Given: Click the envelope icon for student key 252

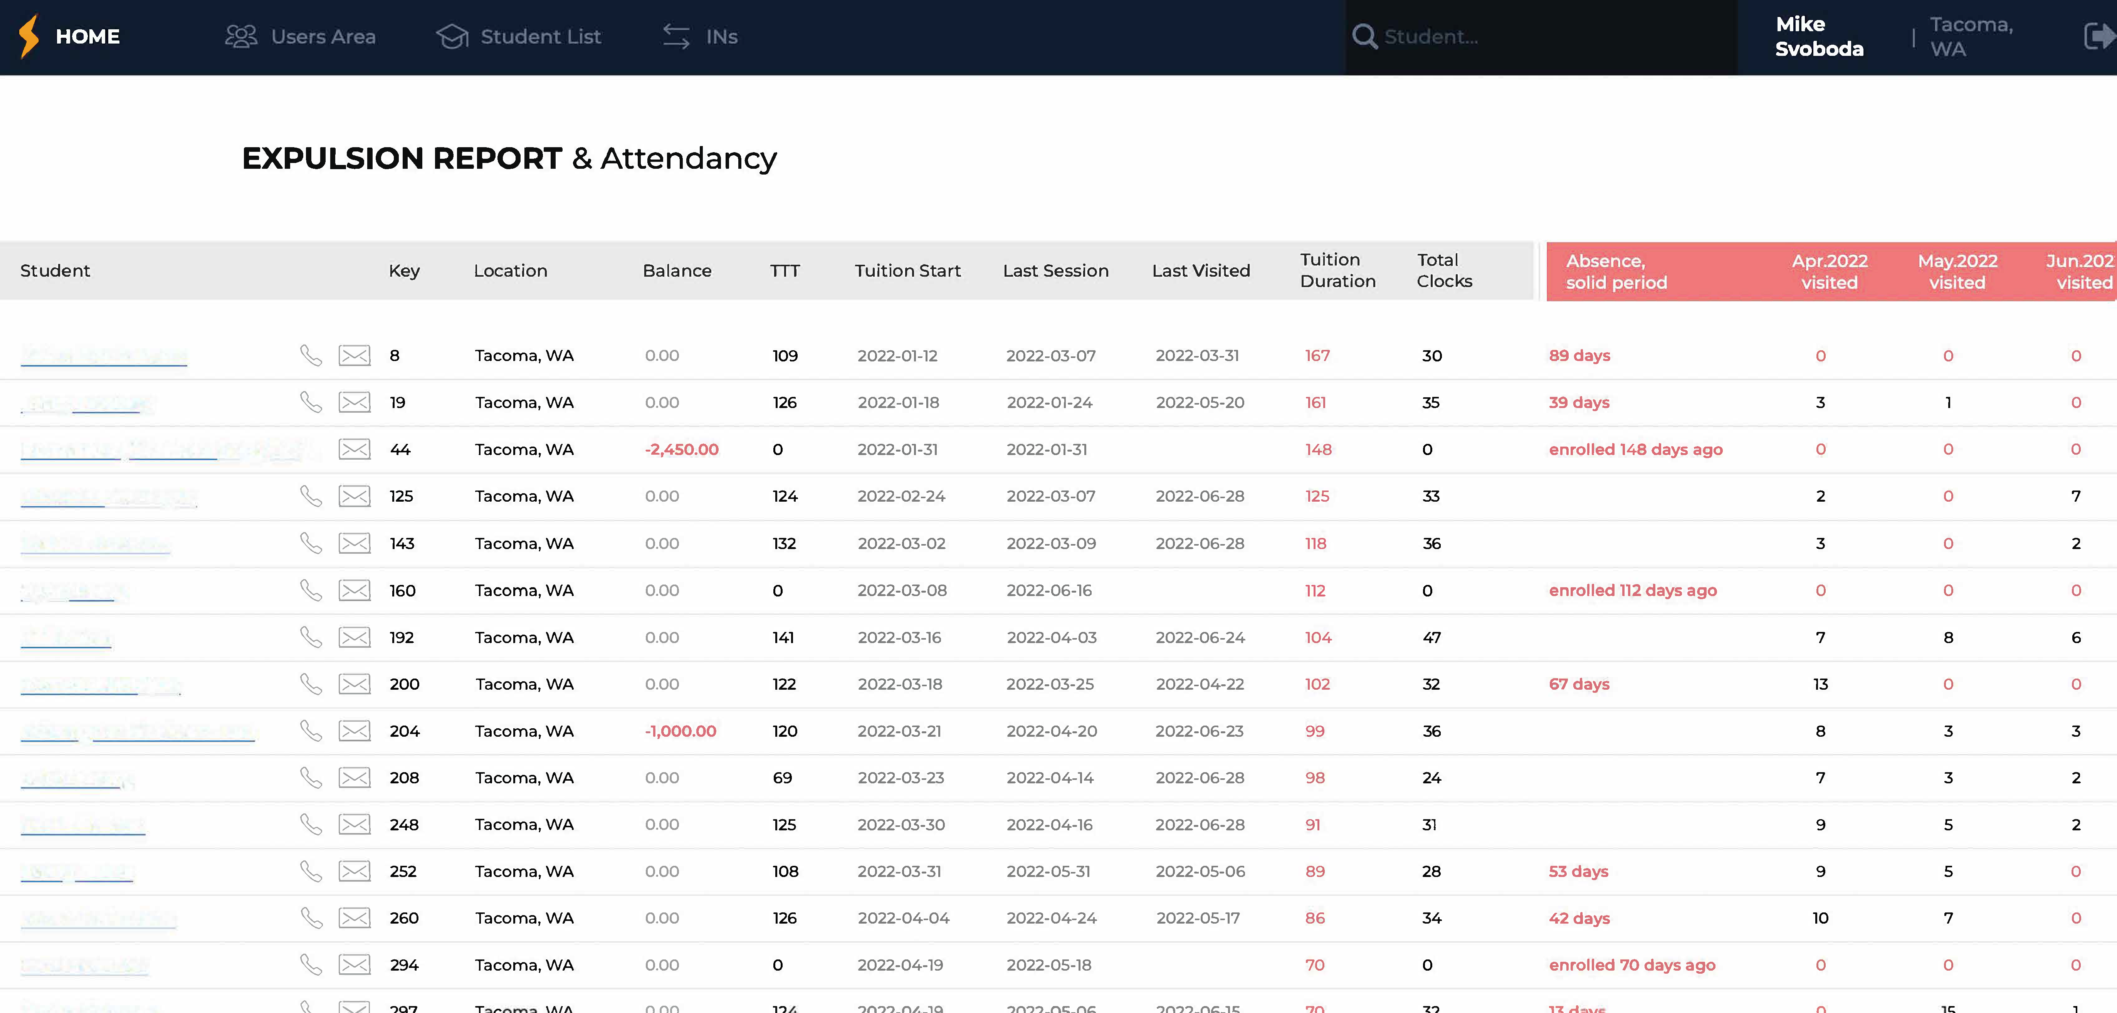Looking at the screenshot, I should 354,871.
